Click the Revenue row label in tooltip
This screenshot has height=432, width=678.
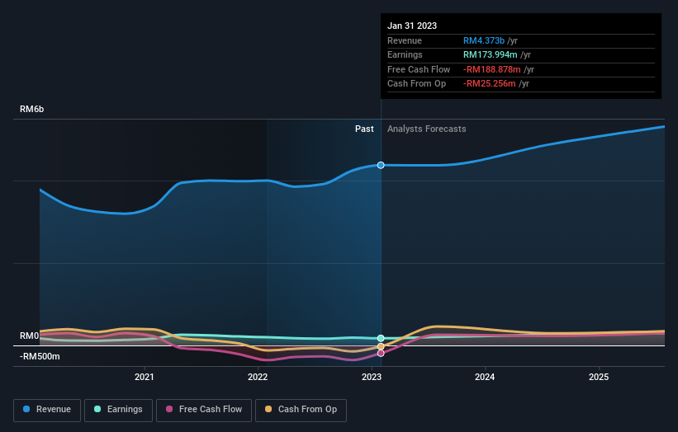[405, 40]
